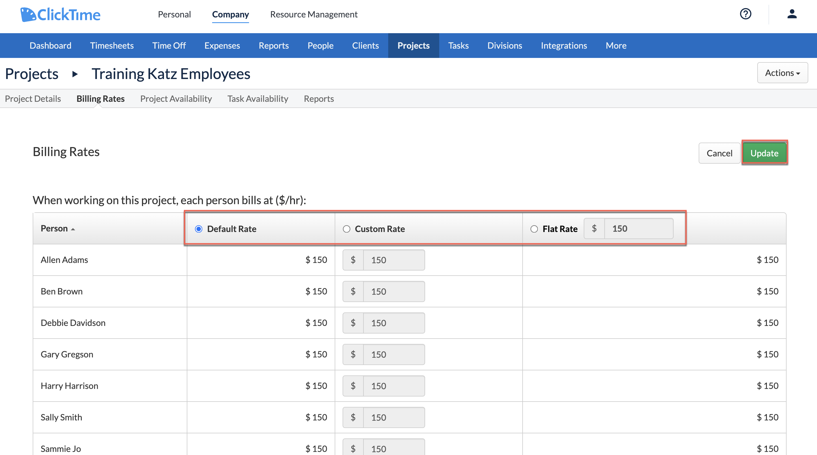Screen dimensions: 817x455
Task: Click Debbie Davidson flat rate $ 150
Action: [x=767, y=323]
